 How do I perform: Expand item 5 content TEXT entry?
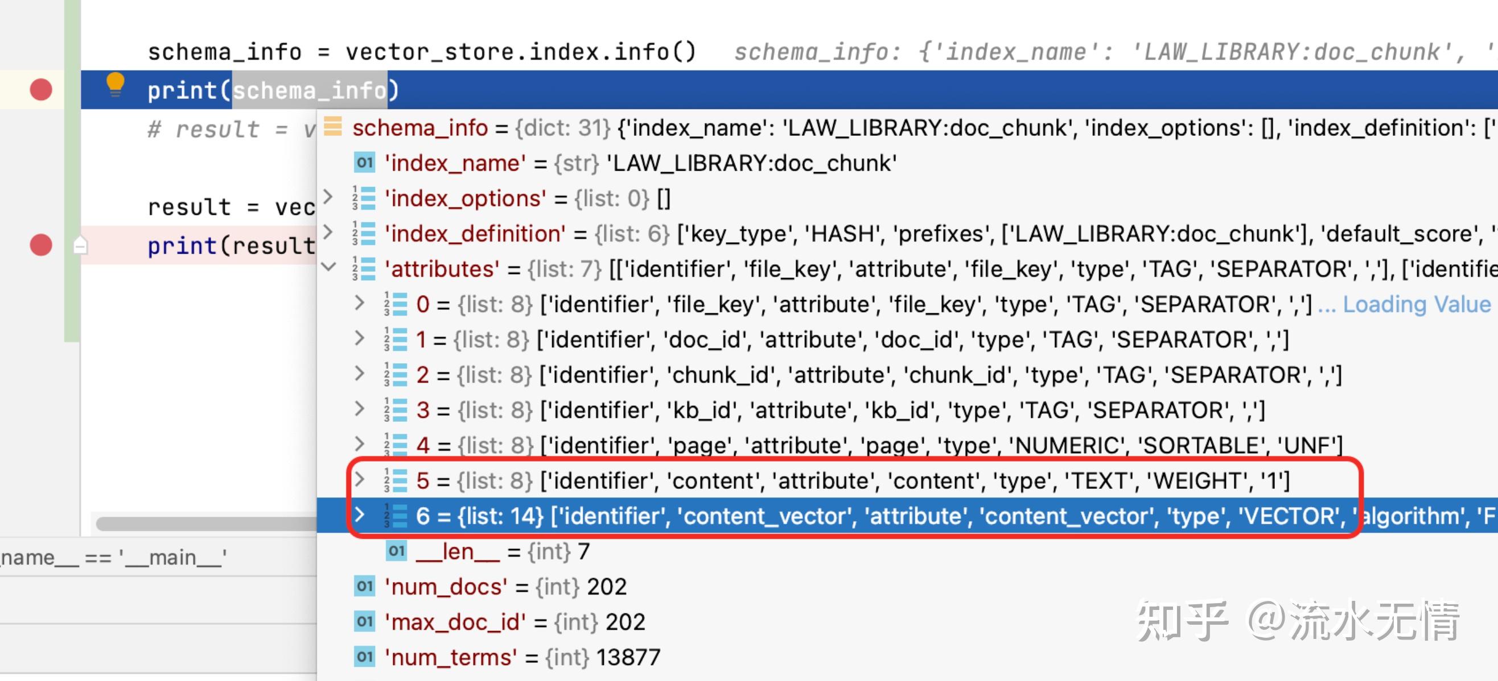pyautogui.click(x=359, y=480)
